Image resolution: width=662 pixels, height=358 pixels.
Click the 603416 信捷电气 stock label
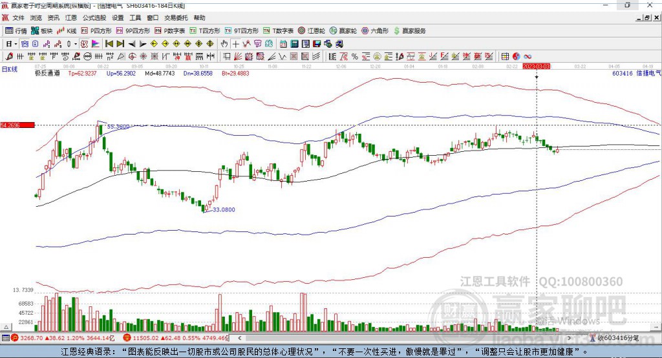[637, 73]
